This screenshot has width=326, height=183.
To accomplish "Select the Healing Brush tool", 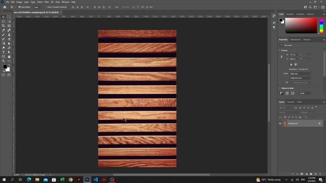I will (x=9, y=30).
